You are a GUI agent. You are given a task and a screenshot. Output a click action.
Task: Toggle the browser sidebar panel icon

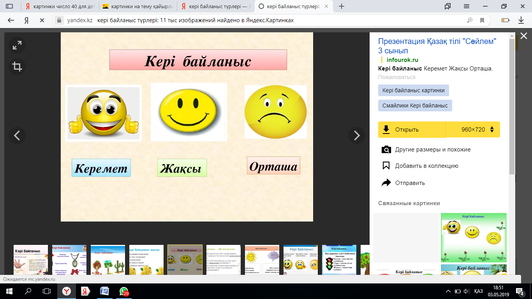click(x=9, y=6)
